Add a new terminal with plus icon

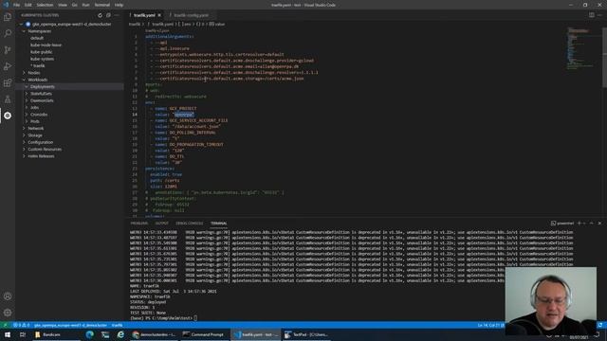579,224
